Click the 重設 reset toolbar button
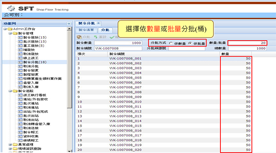 pos(100,37)
